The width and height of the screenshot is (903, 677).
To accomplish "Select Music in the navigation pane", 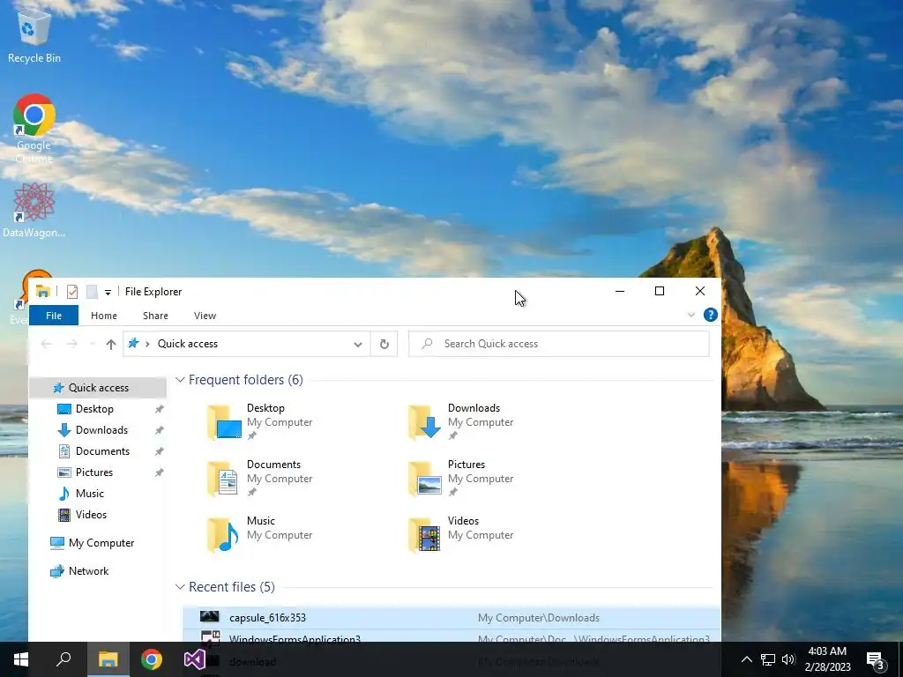I will pos(89,494).
